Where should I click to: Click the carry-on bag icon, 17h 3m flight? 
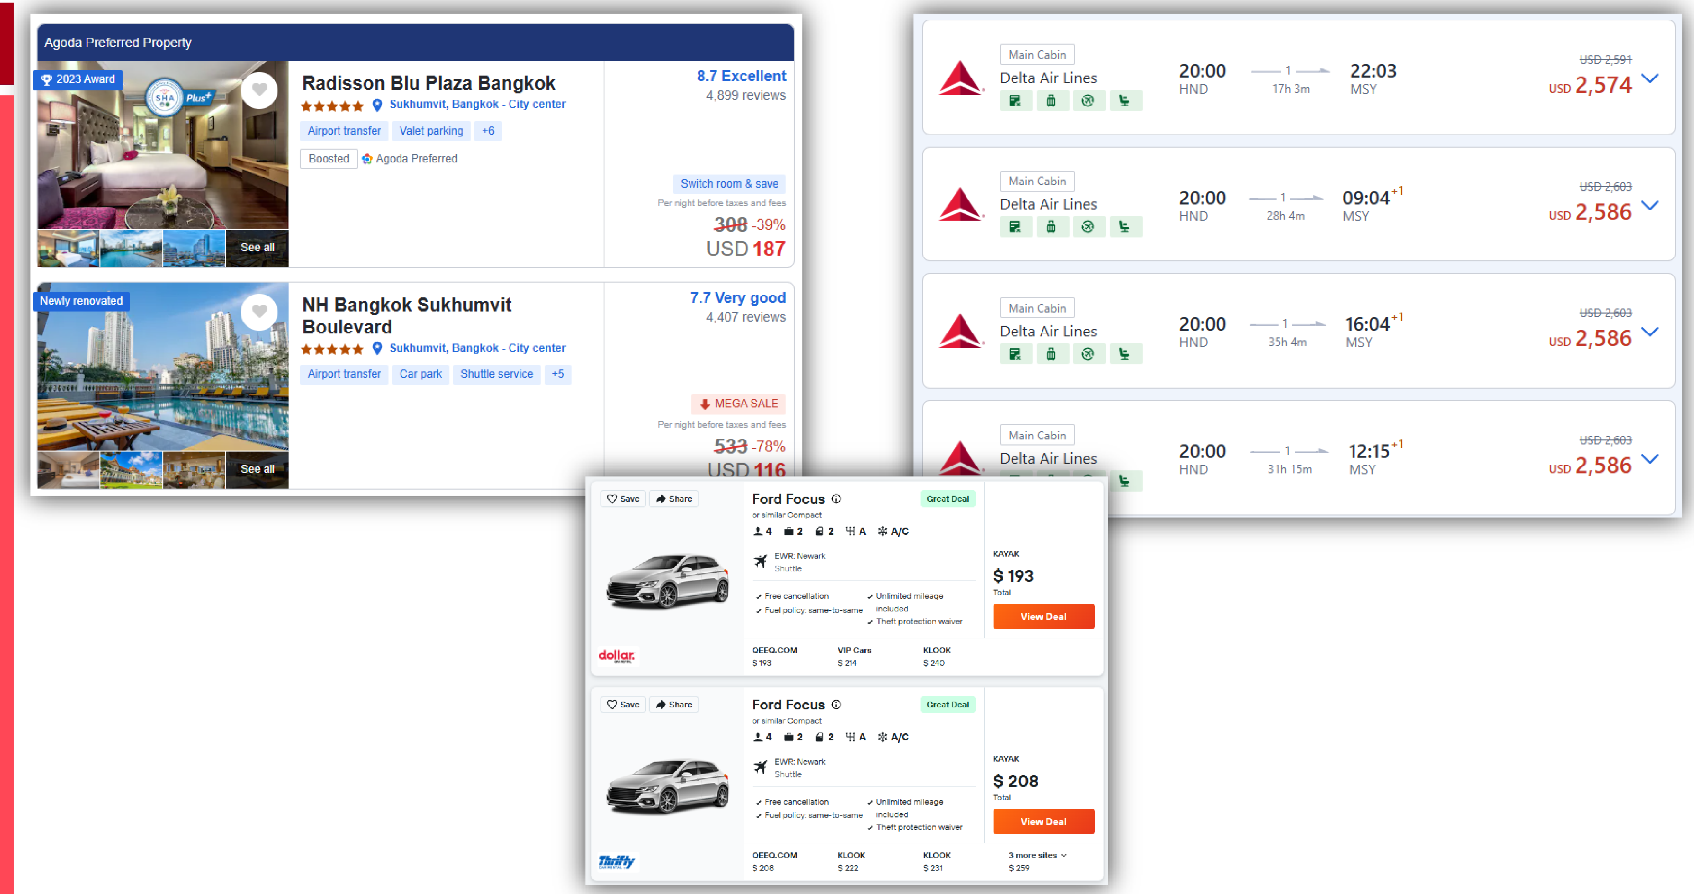coord(1051,100)
